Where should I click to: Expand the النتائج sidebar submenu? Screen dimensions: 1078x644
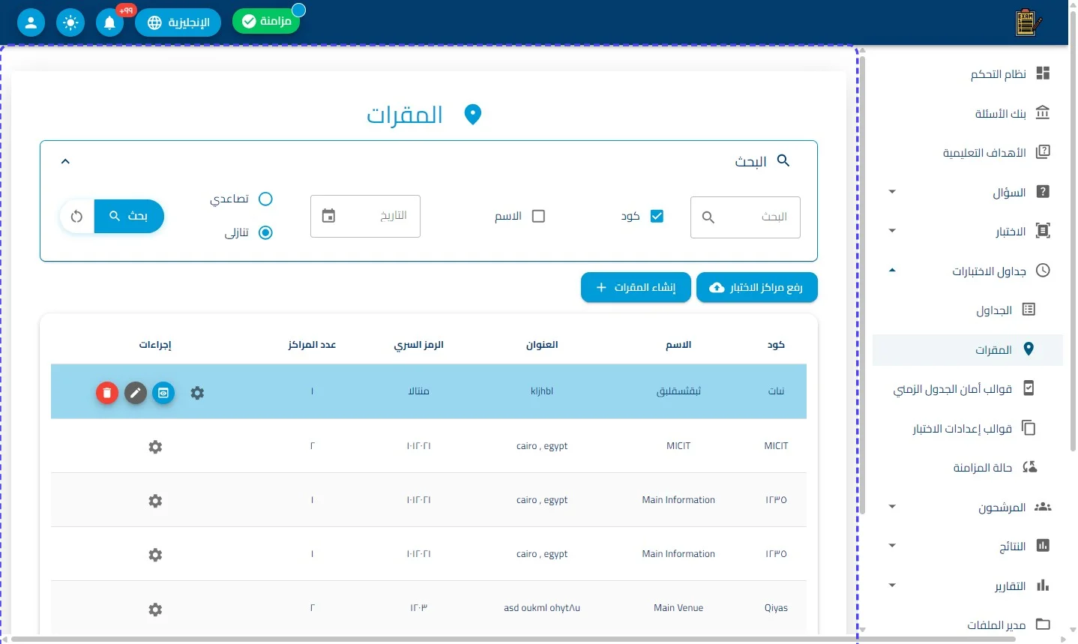pyautogui.click(x=892, y=546)
